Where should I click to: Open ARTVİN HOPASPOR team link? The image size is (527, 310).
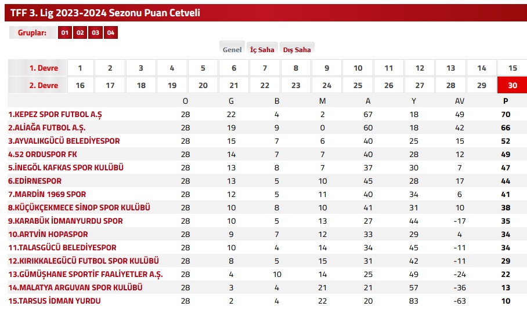[x=48, y=234]
